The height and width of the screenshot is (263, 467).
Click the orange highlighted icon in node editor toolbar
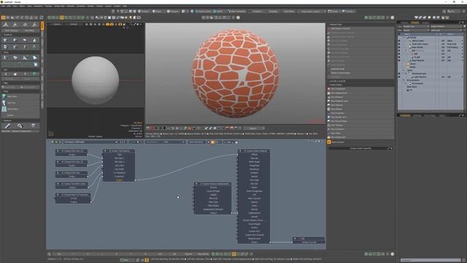[212, 142]
